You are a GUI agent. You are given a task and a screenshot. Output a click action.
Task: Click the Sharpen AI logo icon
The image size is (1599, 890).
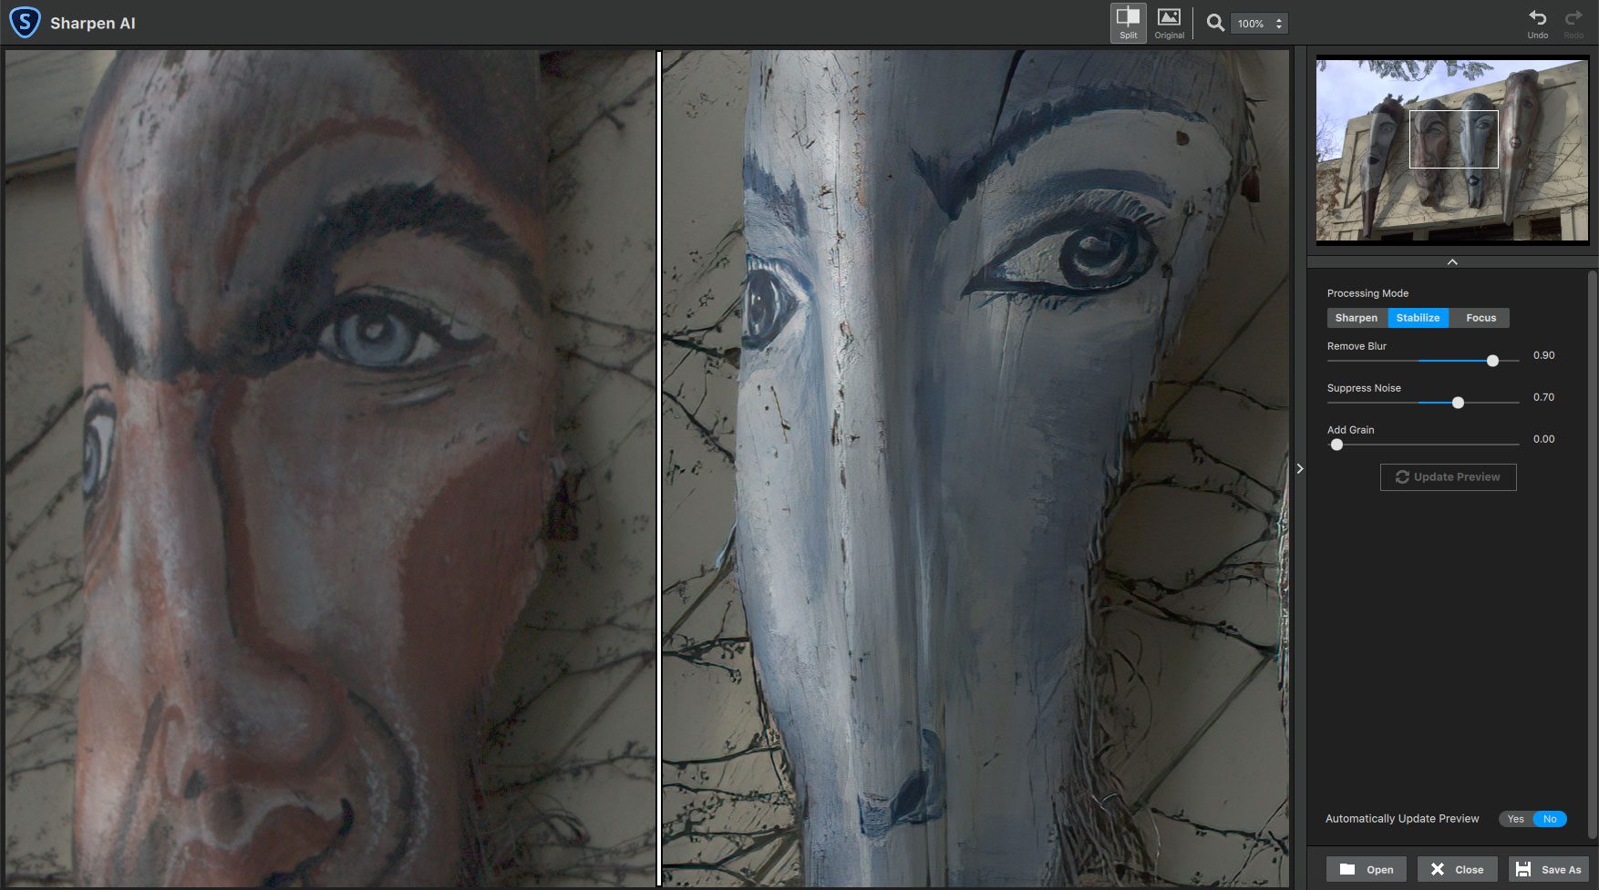25,23
